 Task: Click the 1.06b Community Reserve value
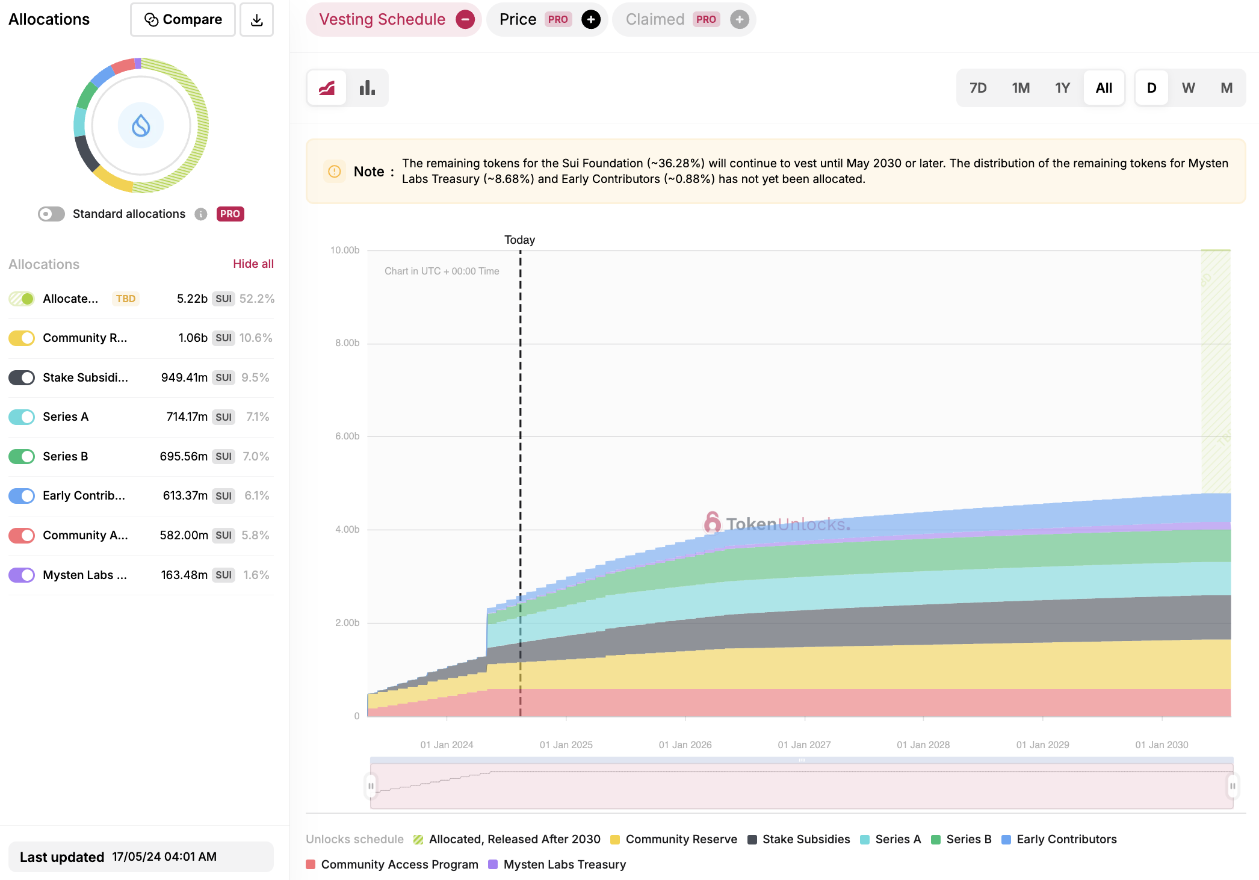[x=193, y=338]
